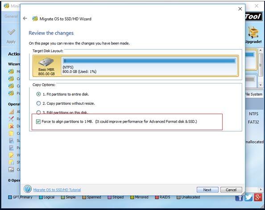The width and height of the screenshot is (265, 210).
Task: Click disk map scrollbar down arrow
Action: click(261, 85)
